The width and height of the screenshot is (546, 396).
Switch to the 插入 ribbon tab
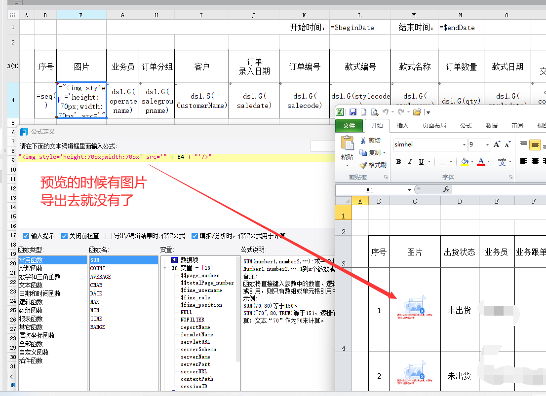tap(402, 125)
